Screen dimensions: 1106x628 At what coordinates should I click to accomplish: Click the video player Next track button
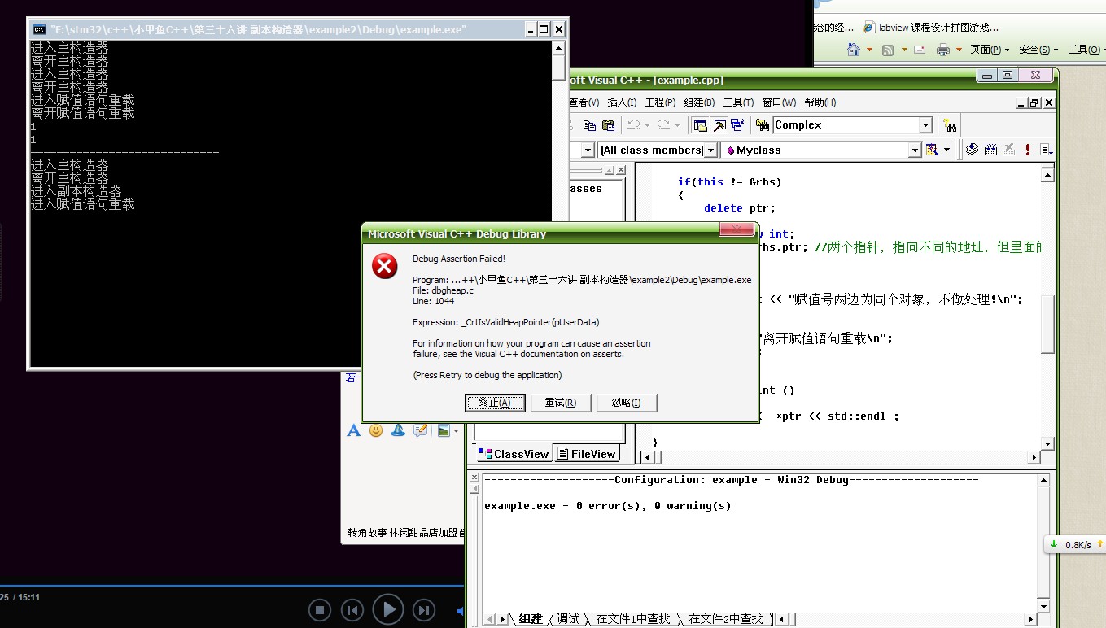[x=423, y=609]
